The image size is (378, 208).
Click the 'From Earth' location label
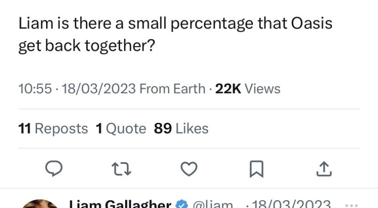(172, 88)
